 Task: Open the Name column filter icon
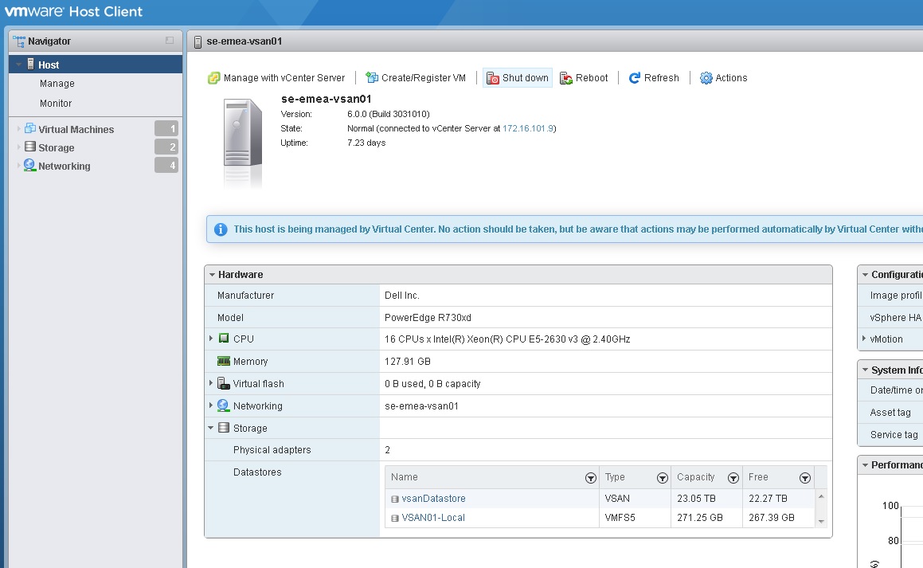[x=590, y=478]
